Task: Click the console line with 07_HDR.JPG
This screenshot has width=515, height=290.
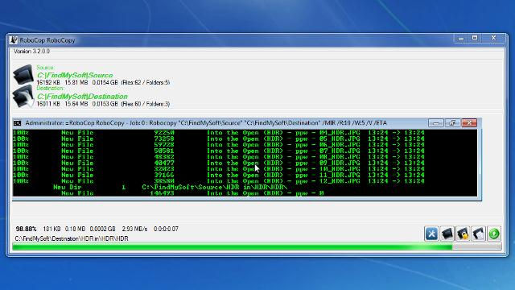Action: click(218, 151)
